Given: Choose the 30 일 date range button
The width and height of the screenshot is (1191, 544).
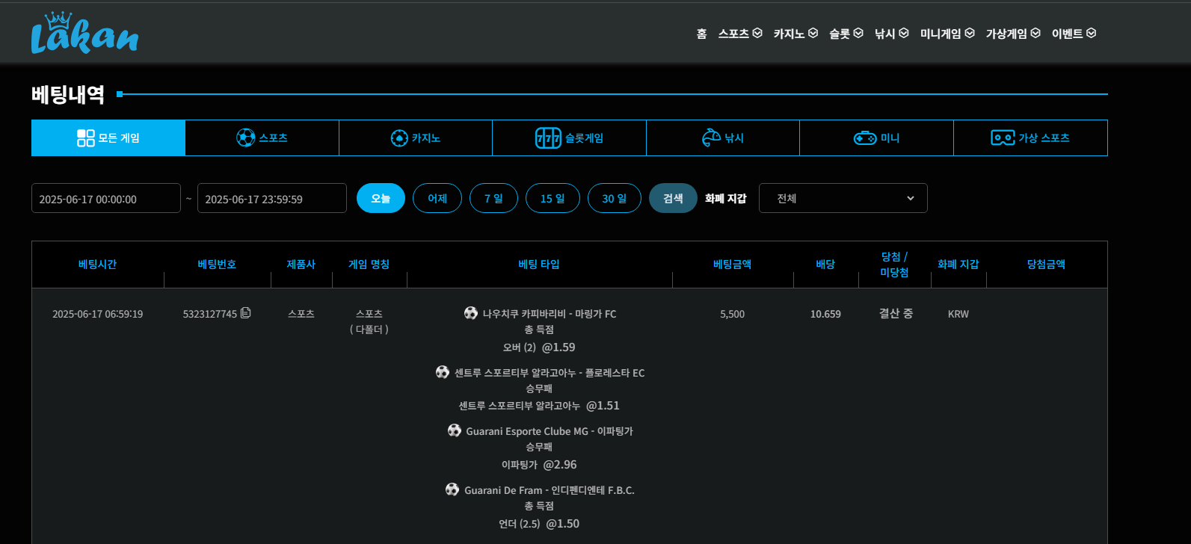Looking at the screenshot, I should (614, 199).
